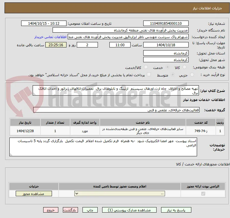The width and height of the screenshot is (230, 218).
Task: Click the نام خدمت column header
Action: point(143,122)
